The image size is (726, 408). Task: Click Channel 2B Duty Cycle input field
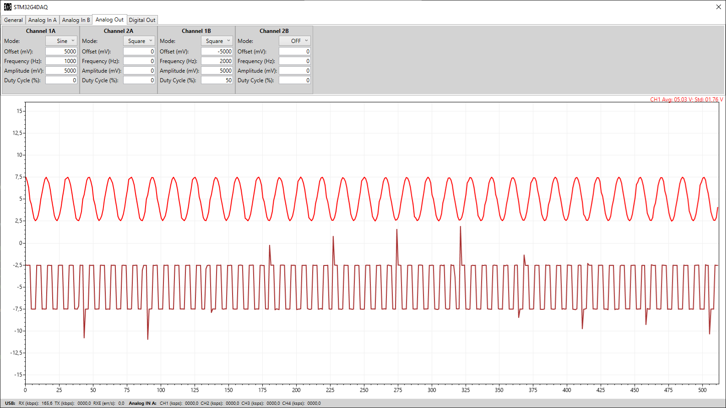(295, 80)
